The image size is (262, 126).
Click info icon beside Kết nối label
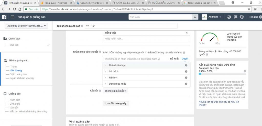[100, 91]
